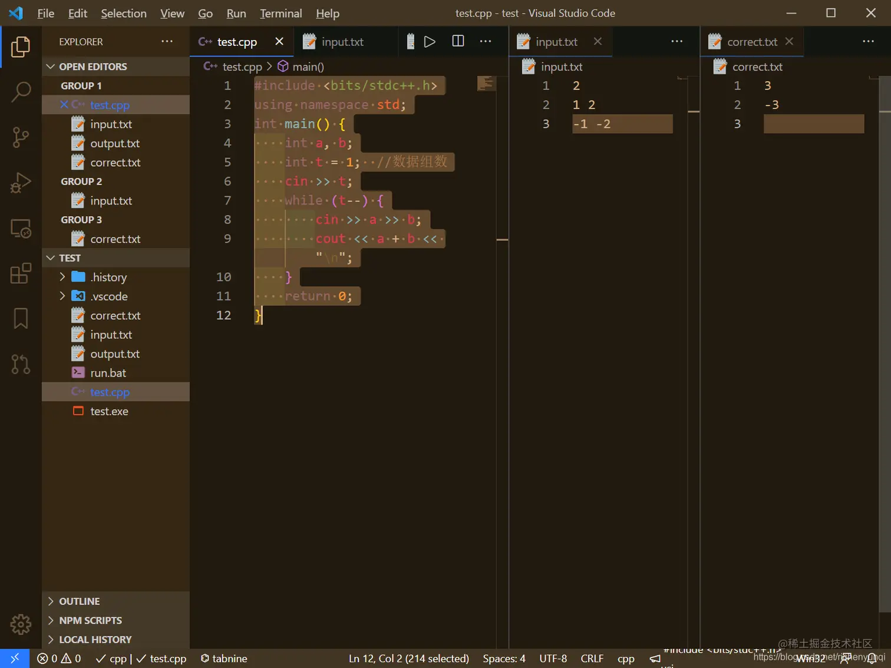891x668 pixels.
Task: Run the code with play button
Action: (x=430, y=41)
